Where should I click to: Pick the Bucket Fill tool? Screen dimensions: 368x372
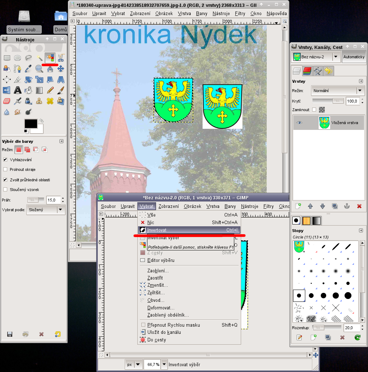(28, 90)
